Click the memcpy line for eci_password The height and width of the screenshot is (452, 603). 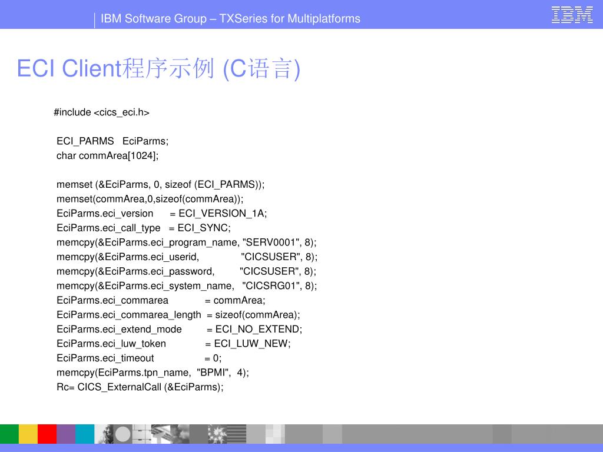[187, 271]
